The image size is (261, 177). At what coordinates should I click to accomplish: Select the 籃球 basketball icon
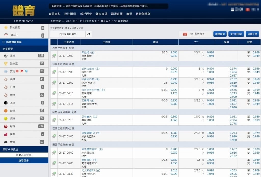(6, 111)
